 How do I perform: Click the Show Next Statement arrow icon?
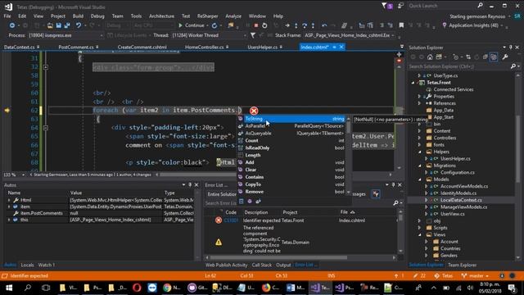(287, 25)
